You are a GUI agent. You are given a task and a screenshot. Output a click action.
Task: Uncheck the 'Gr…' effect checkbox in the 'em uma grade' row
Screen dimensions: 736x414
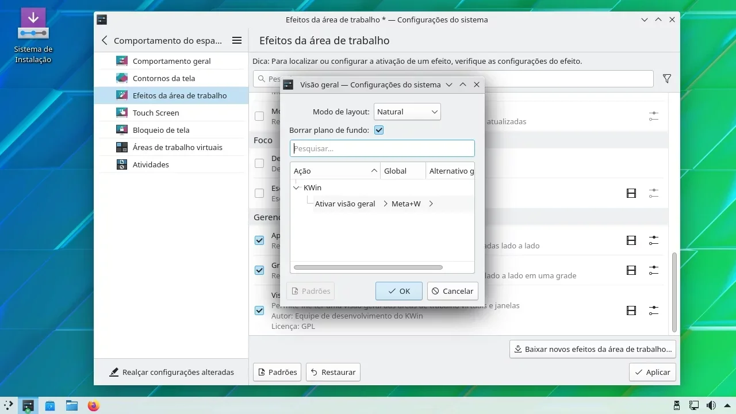pyautogui.click(x=259, y=270)
